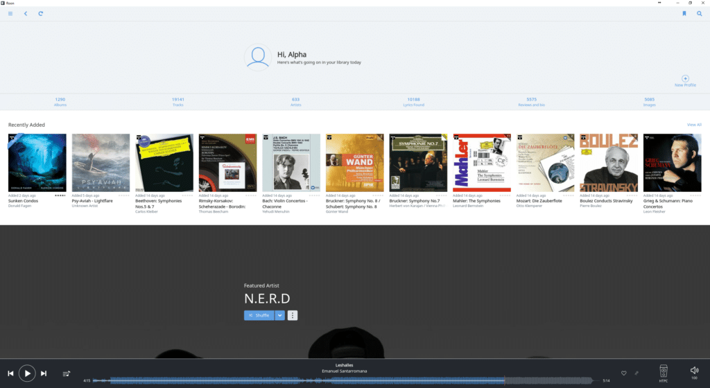Open the Rimsky-Korsakov Scheherazade album cover
Image resolution: width=710 pixels, height=388 pixels.
click(x=227, y=163)
